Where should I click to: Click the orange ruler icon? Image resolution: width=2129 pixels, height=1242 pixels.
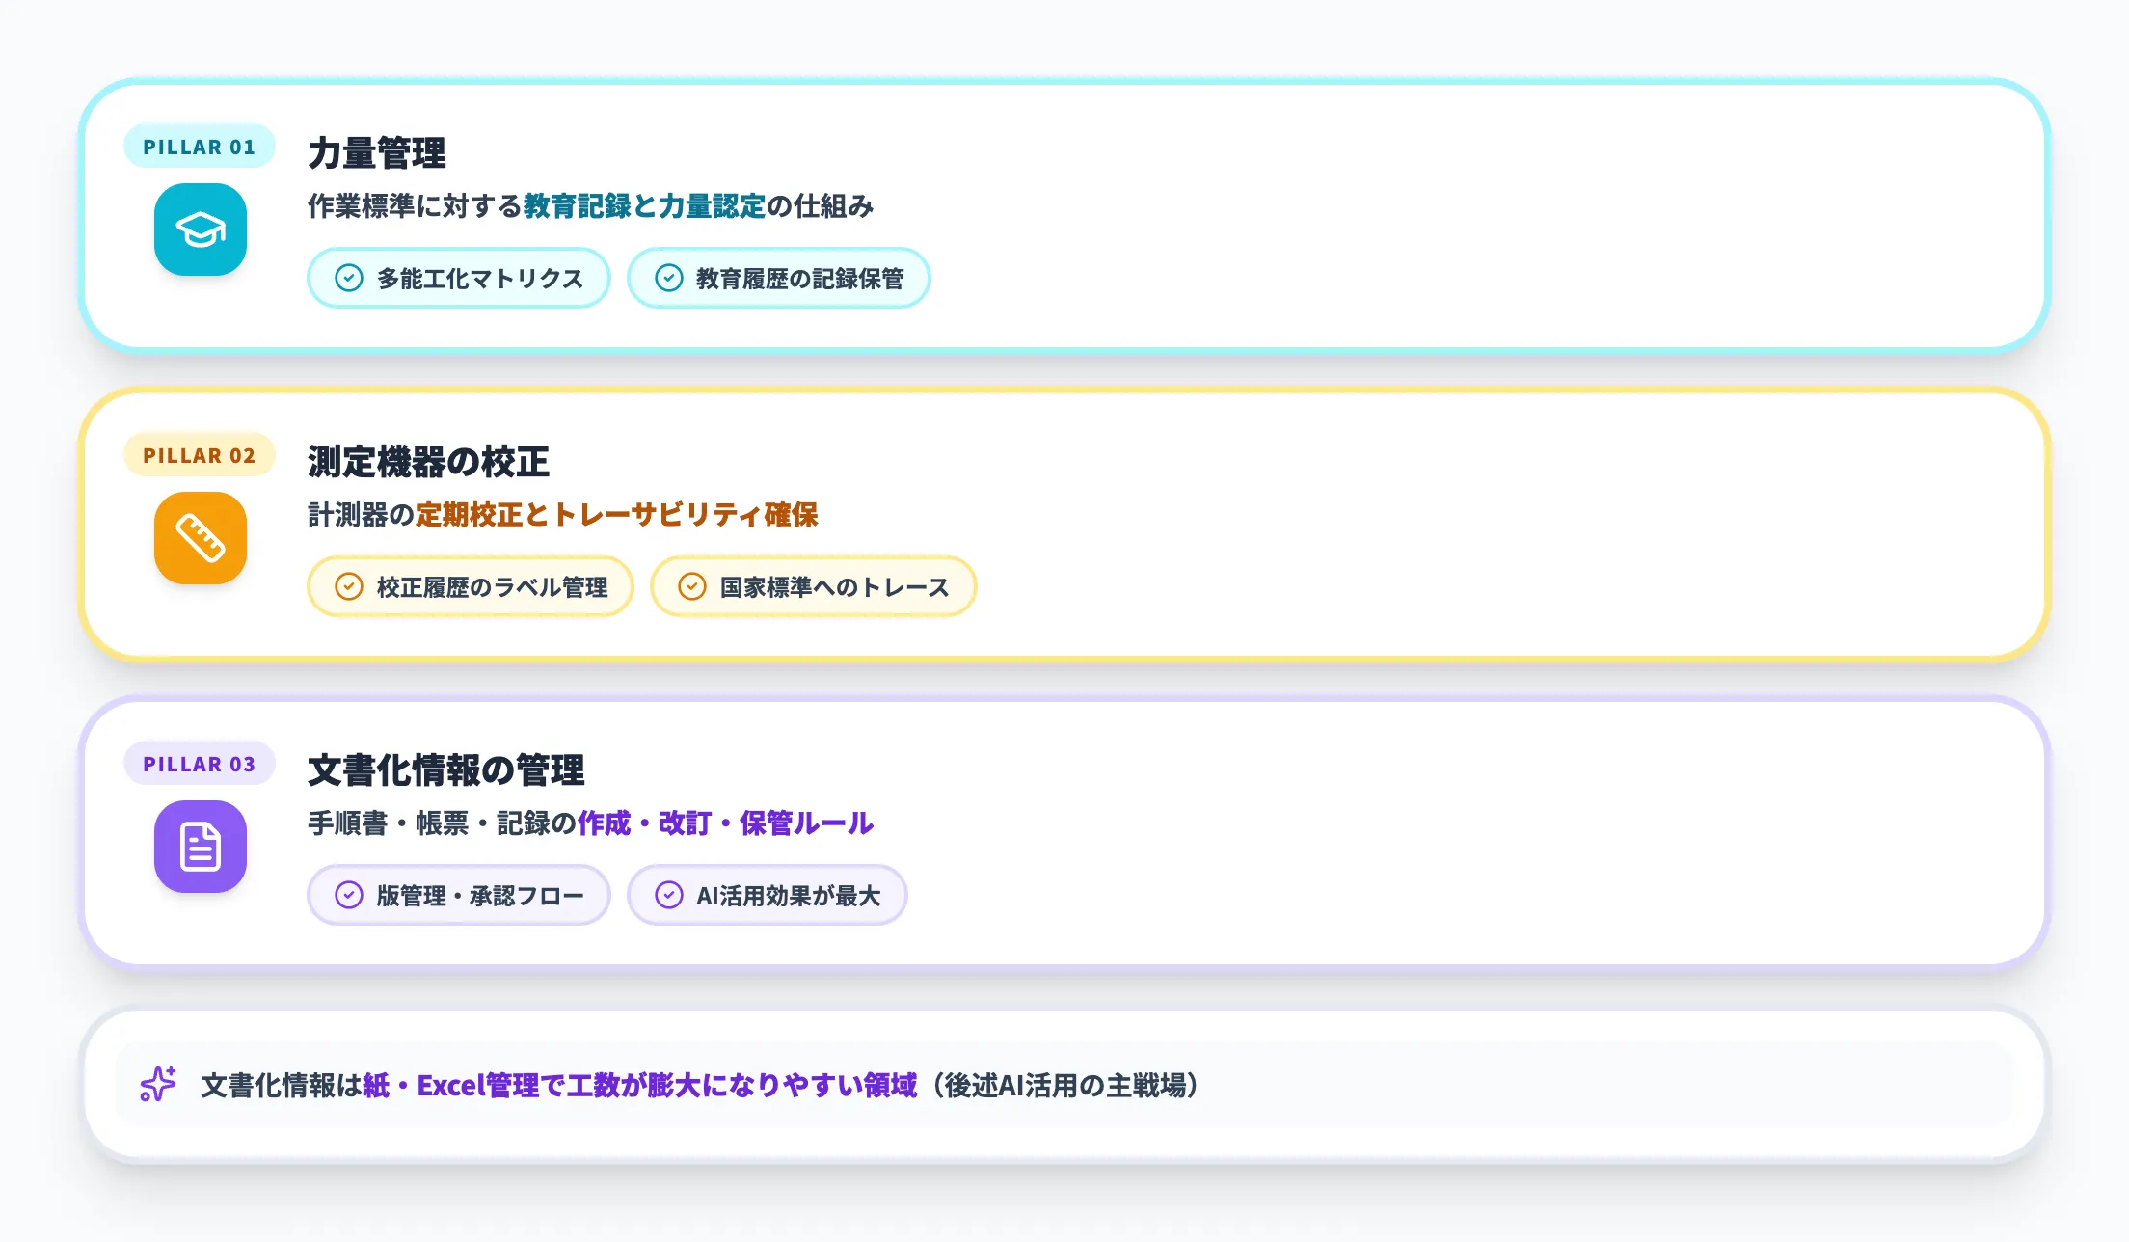point(201,538)
